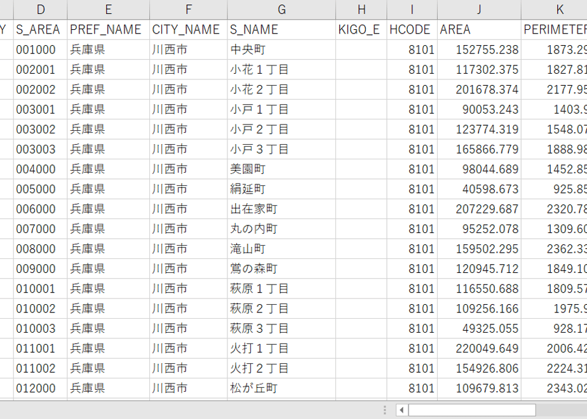Click the AREA value 152755.238
Screen dimensions: 587x419
[x=479, y=50]
